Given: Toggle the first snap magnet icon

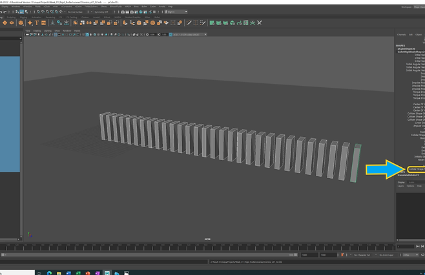Looking at the screenshot, I should [38, 12].
